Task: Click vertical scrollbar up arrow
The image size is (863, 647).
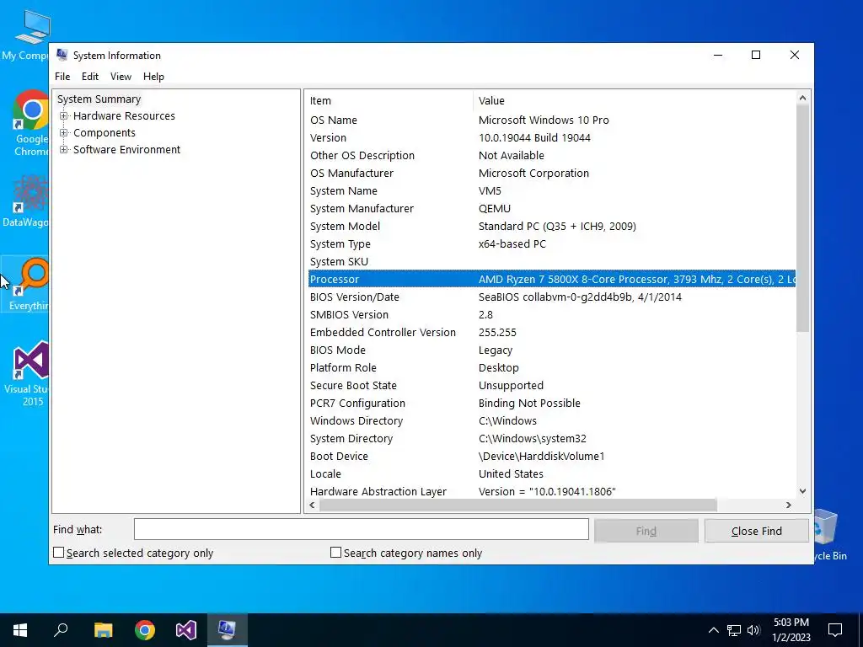Action: click(x=802, y=98)
